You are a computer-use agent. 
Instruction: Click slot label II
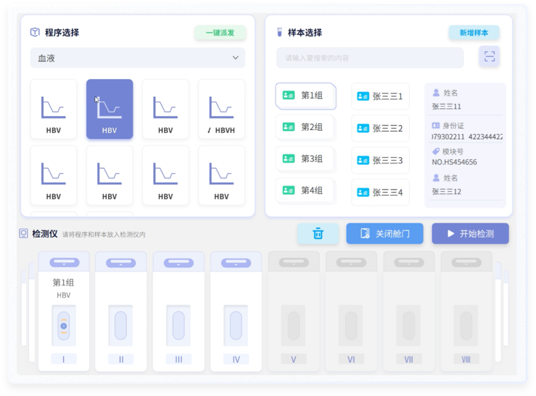(x=121, y=359)
